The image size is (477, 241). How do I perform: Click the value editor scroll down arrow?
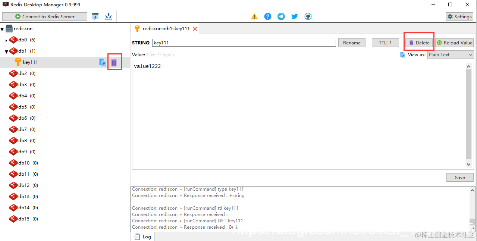pyautogui.click(x=469, y=165)
